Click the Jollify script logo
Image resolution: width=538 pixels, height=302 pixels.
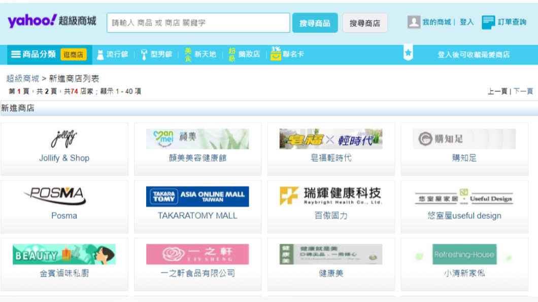pyautogui.click(x=64, y=139)
